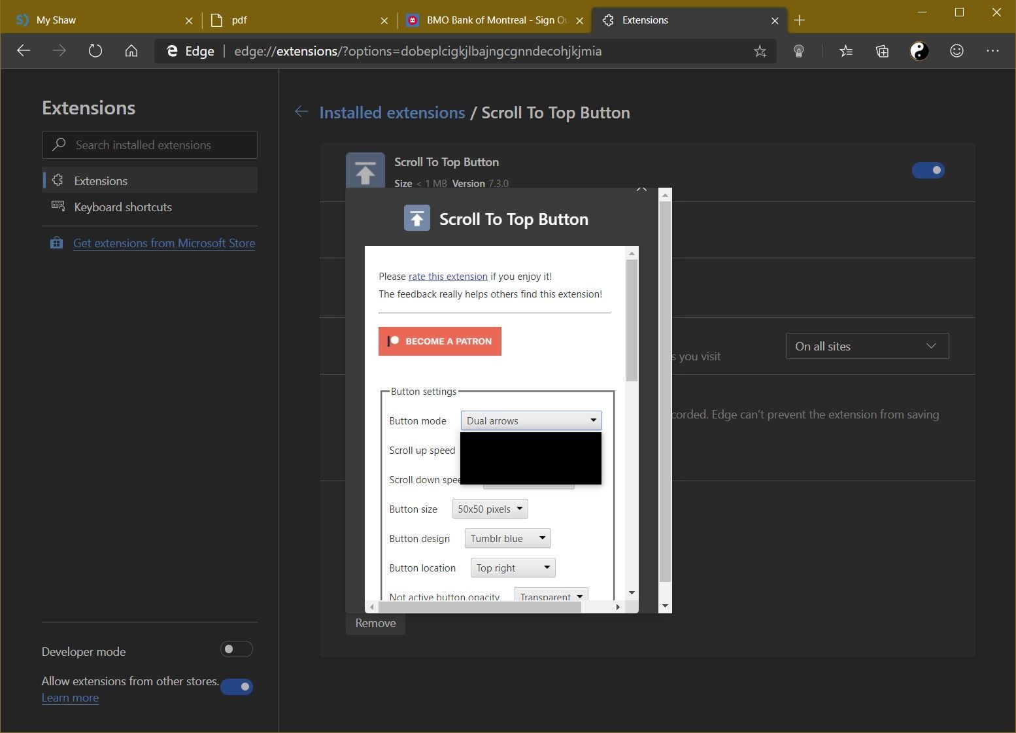Image resolution: width=1016 pixels, height=733 pixels.
Task: Open the Button mode dropdown
Action: 530,420
